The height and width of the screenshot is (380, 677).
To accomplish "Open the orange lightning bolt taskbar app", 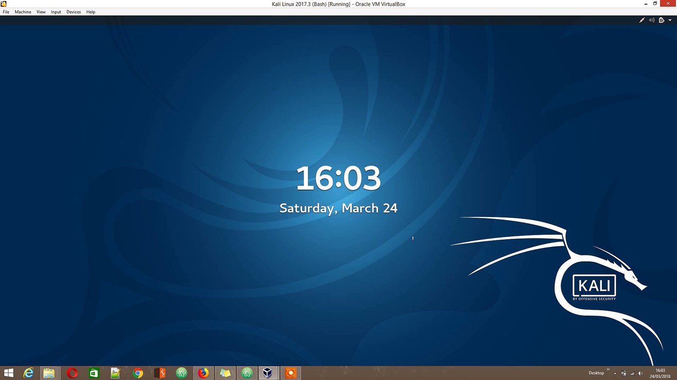I will pyautogui.click(x=160, y=373).
